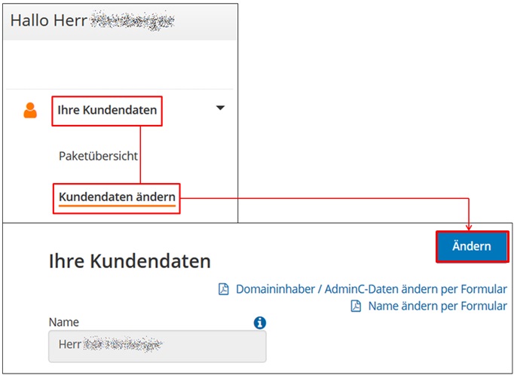
Task: Open Paketübersicht in the sidebar
Action: [98, 156]
